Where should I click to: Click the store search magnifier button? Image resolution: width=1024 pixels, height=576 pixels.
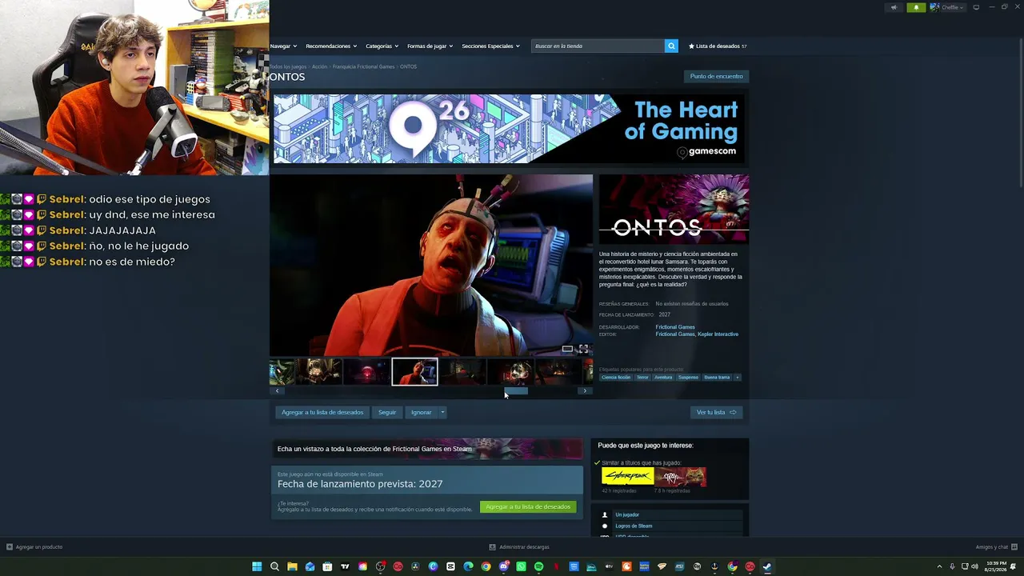671,46
